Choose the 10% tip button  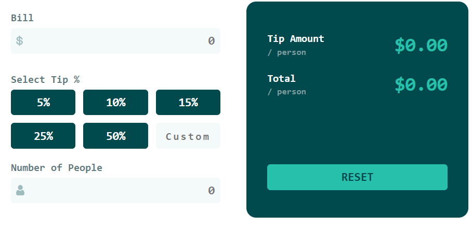[x=115, y=102]
